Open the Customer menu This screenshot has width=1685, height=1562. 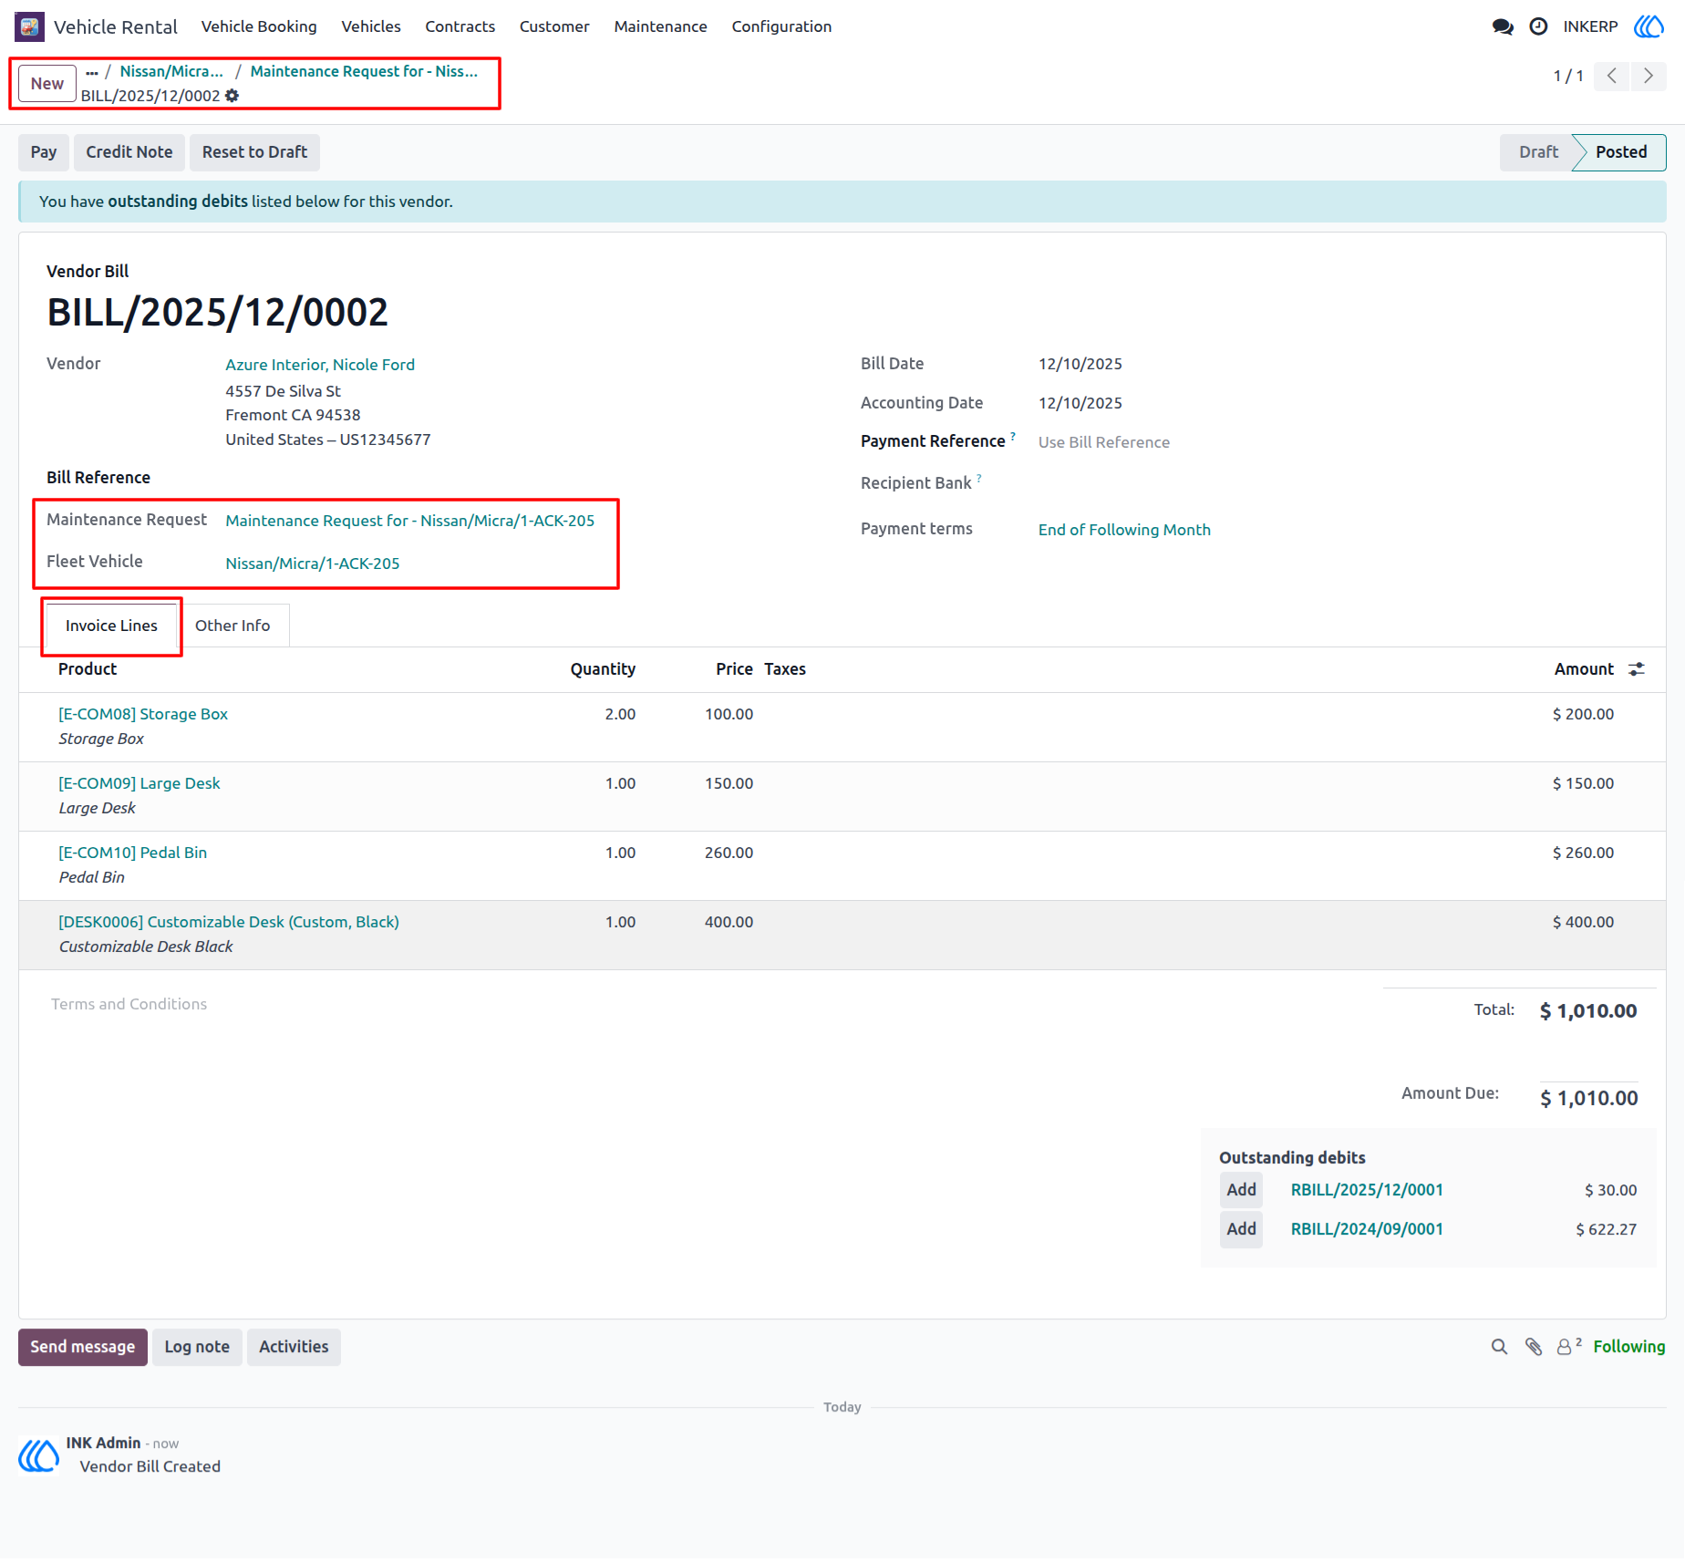[x=554, y=26]
